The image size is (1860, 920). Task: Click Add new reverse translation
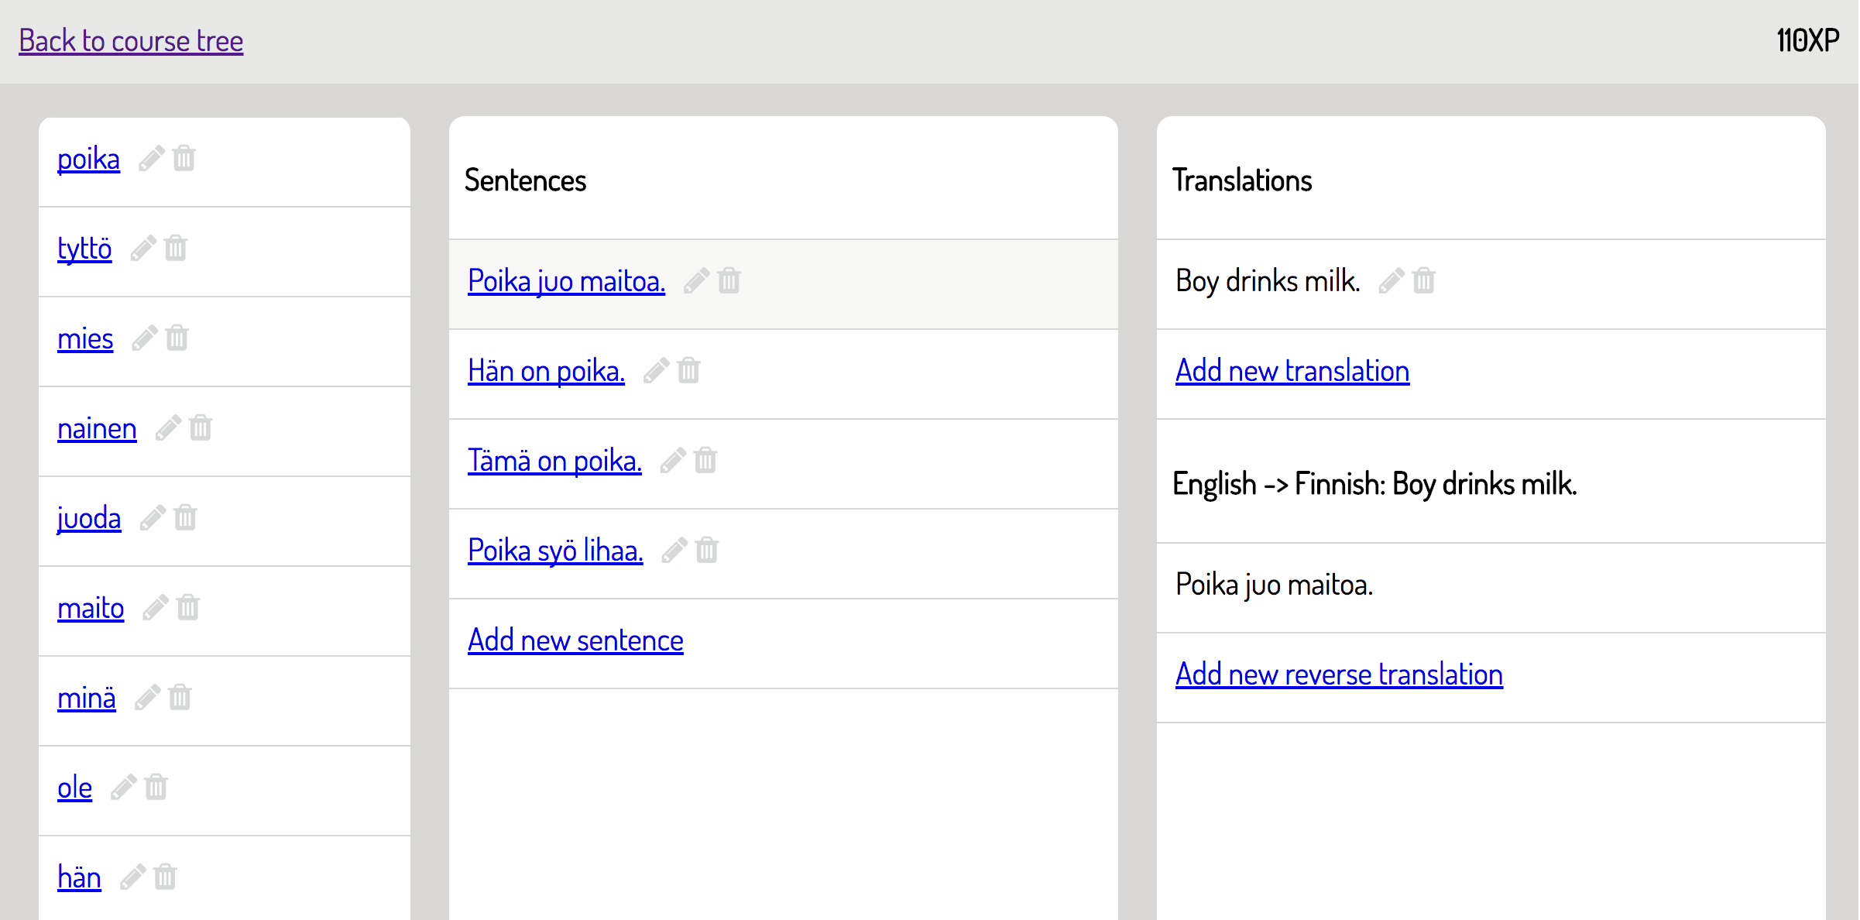point(1339,675)
